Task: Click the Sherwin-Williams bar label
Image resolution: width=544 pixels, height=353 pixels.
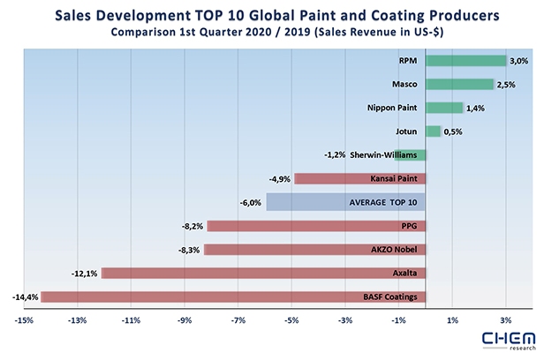Action: pyautogui.click(x=385, y=154)
